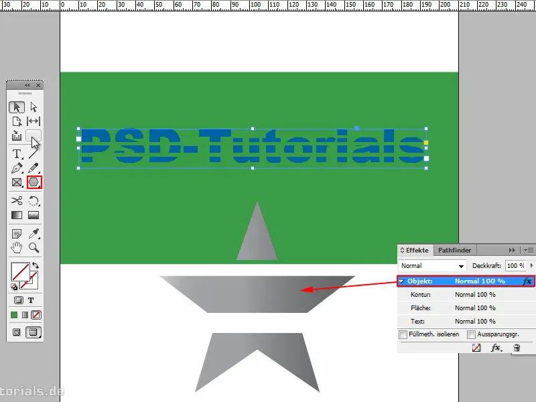This screenshot has width=536, height=402.
Task: Choose the Rectangle Frame tool
Action: pos(16,182)
